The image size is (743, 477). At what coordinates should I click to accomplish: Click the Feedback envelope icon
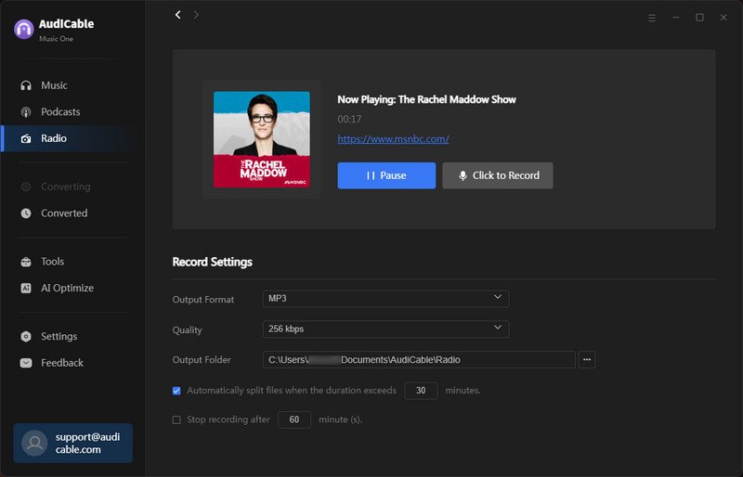point(26,363)
